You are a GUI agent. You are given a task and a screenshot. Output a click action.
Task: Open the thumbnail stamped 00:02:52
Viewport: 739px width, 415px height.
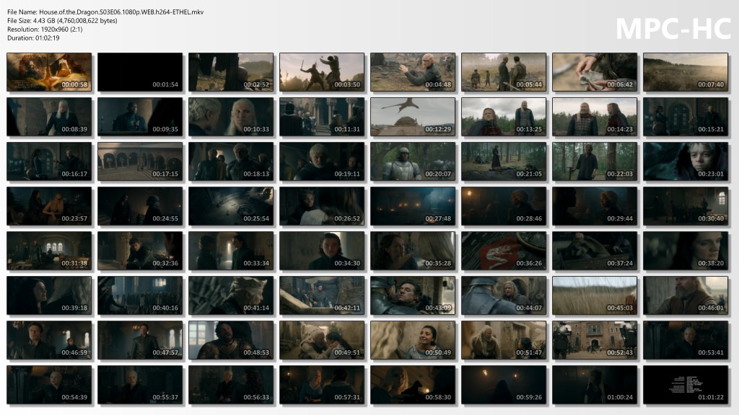coord(231,72)
